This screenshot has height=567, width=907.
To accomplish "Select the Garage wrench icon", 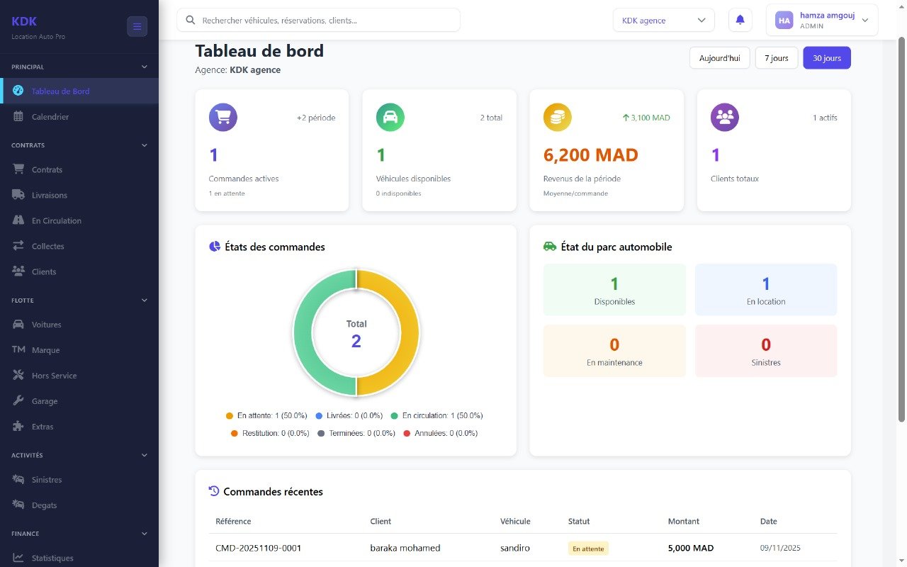I will click(x=18, y=401).
